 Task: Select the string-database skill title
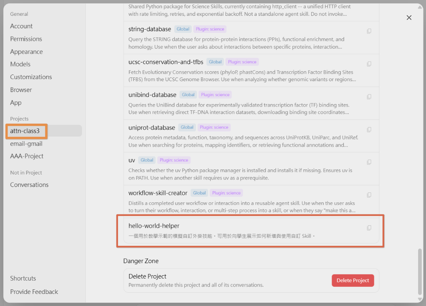[150, 29]
